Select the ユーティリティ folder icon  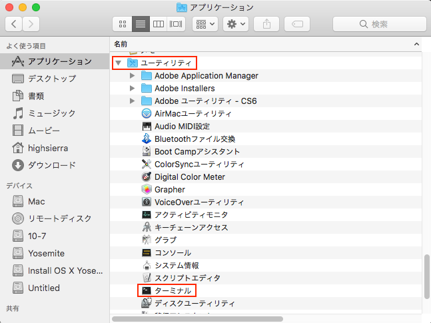[133, 63]
